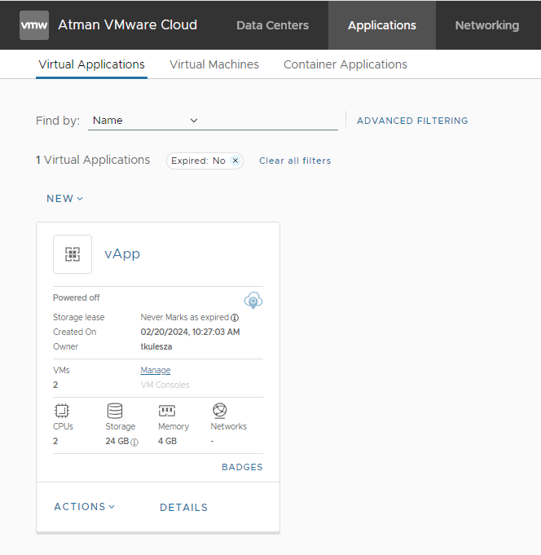Click info icon next to Never Marks as expired
Viewport: 541px width, 555px height.
tap(235, 318)
